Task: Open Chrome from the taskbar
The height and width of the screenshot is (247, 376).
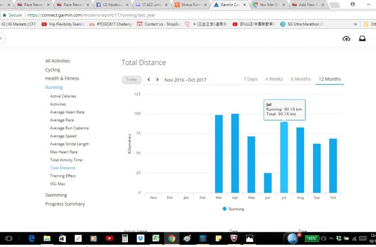Action: point(172,238)
